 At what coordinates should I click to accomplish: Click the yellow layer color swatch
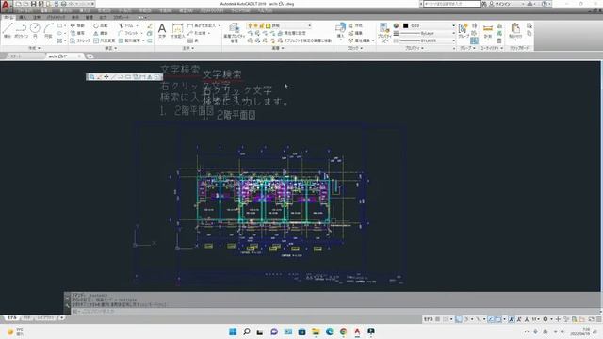tap(268, 25)
